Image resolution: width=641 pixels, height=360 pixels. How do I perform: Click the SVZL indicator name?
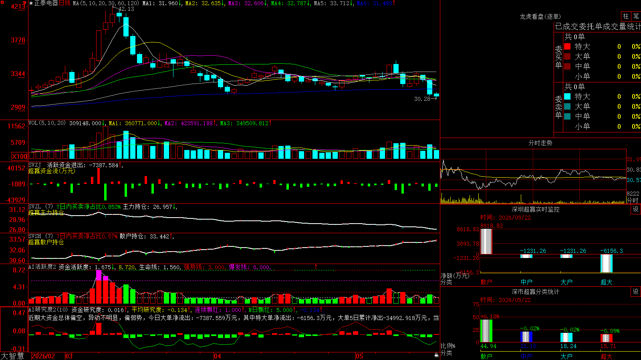click(35, 207)
